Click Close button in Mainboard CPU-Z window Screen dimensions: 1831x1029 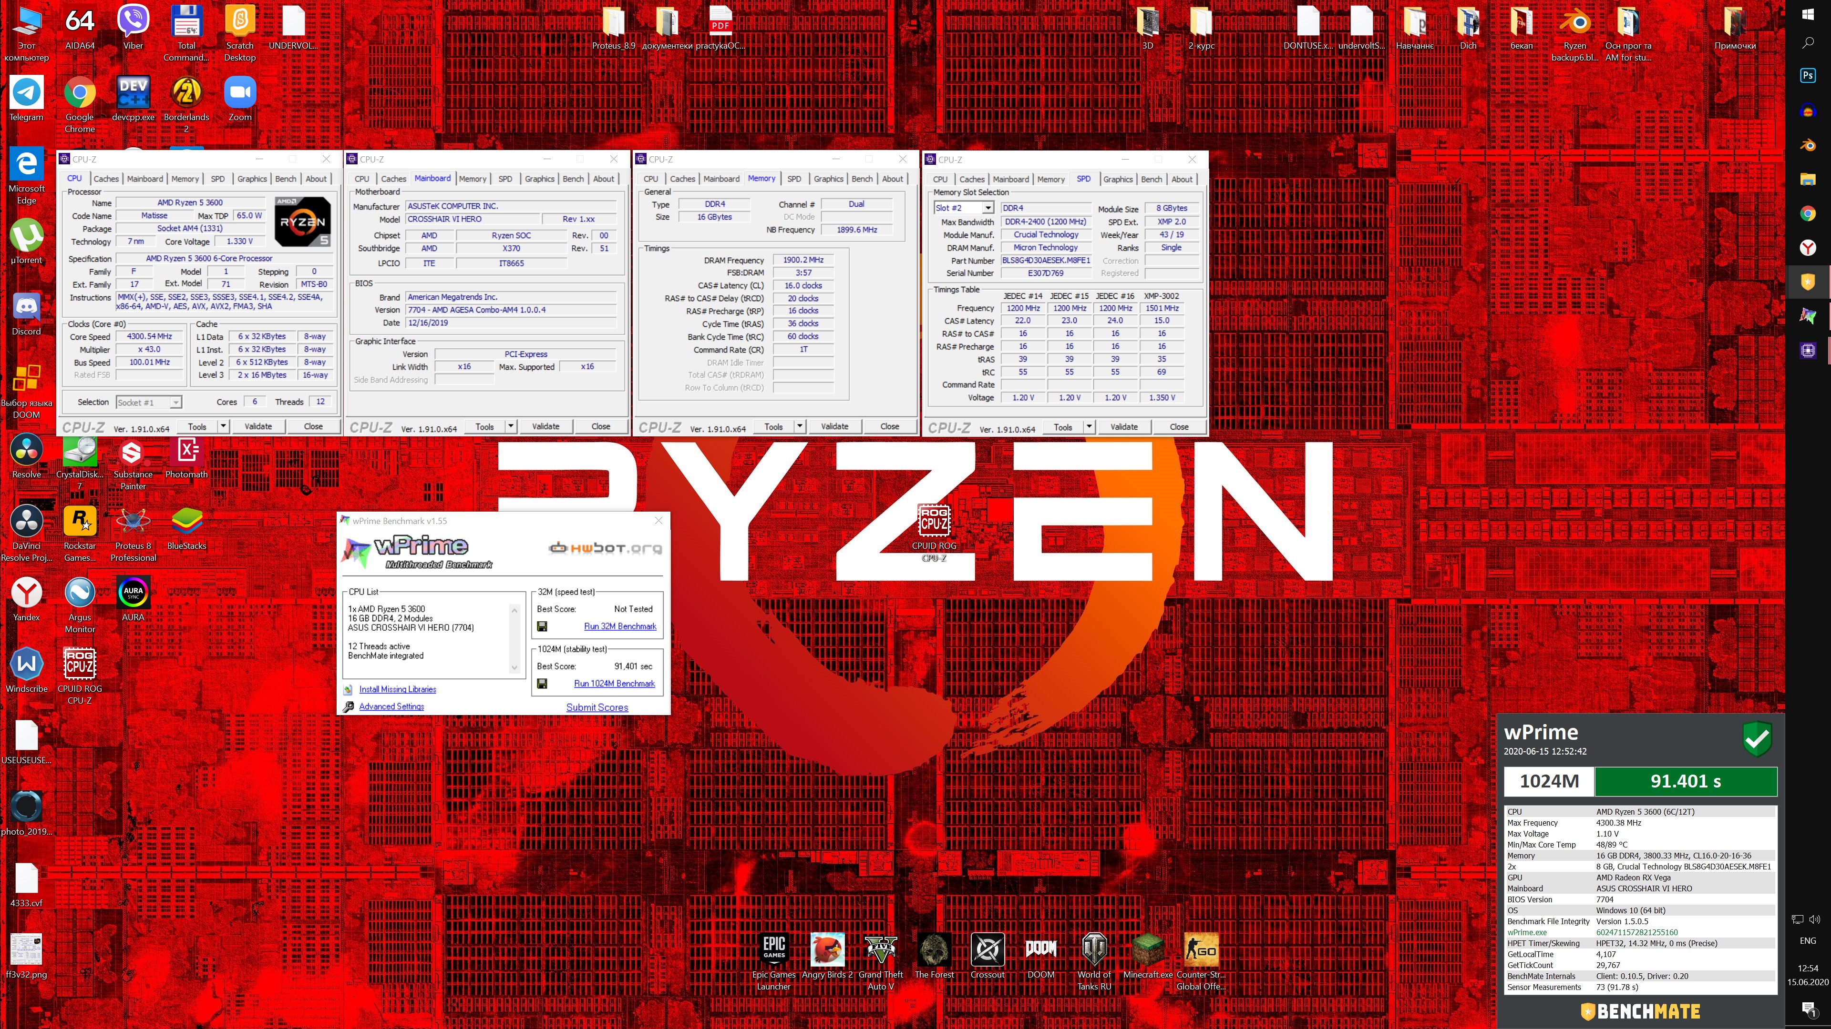click(601, 426)
